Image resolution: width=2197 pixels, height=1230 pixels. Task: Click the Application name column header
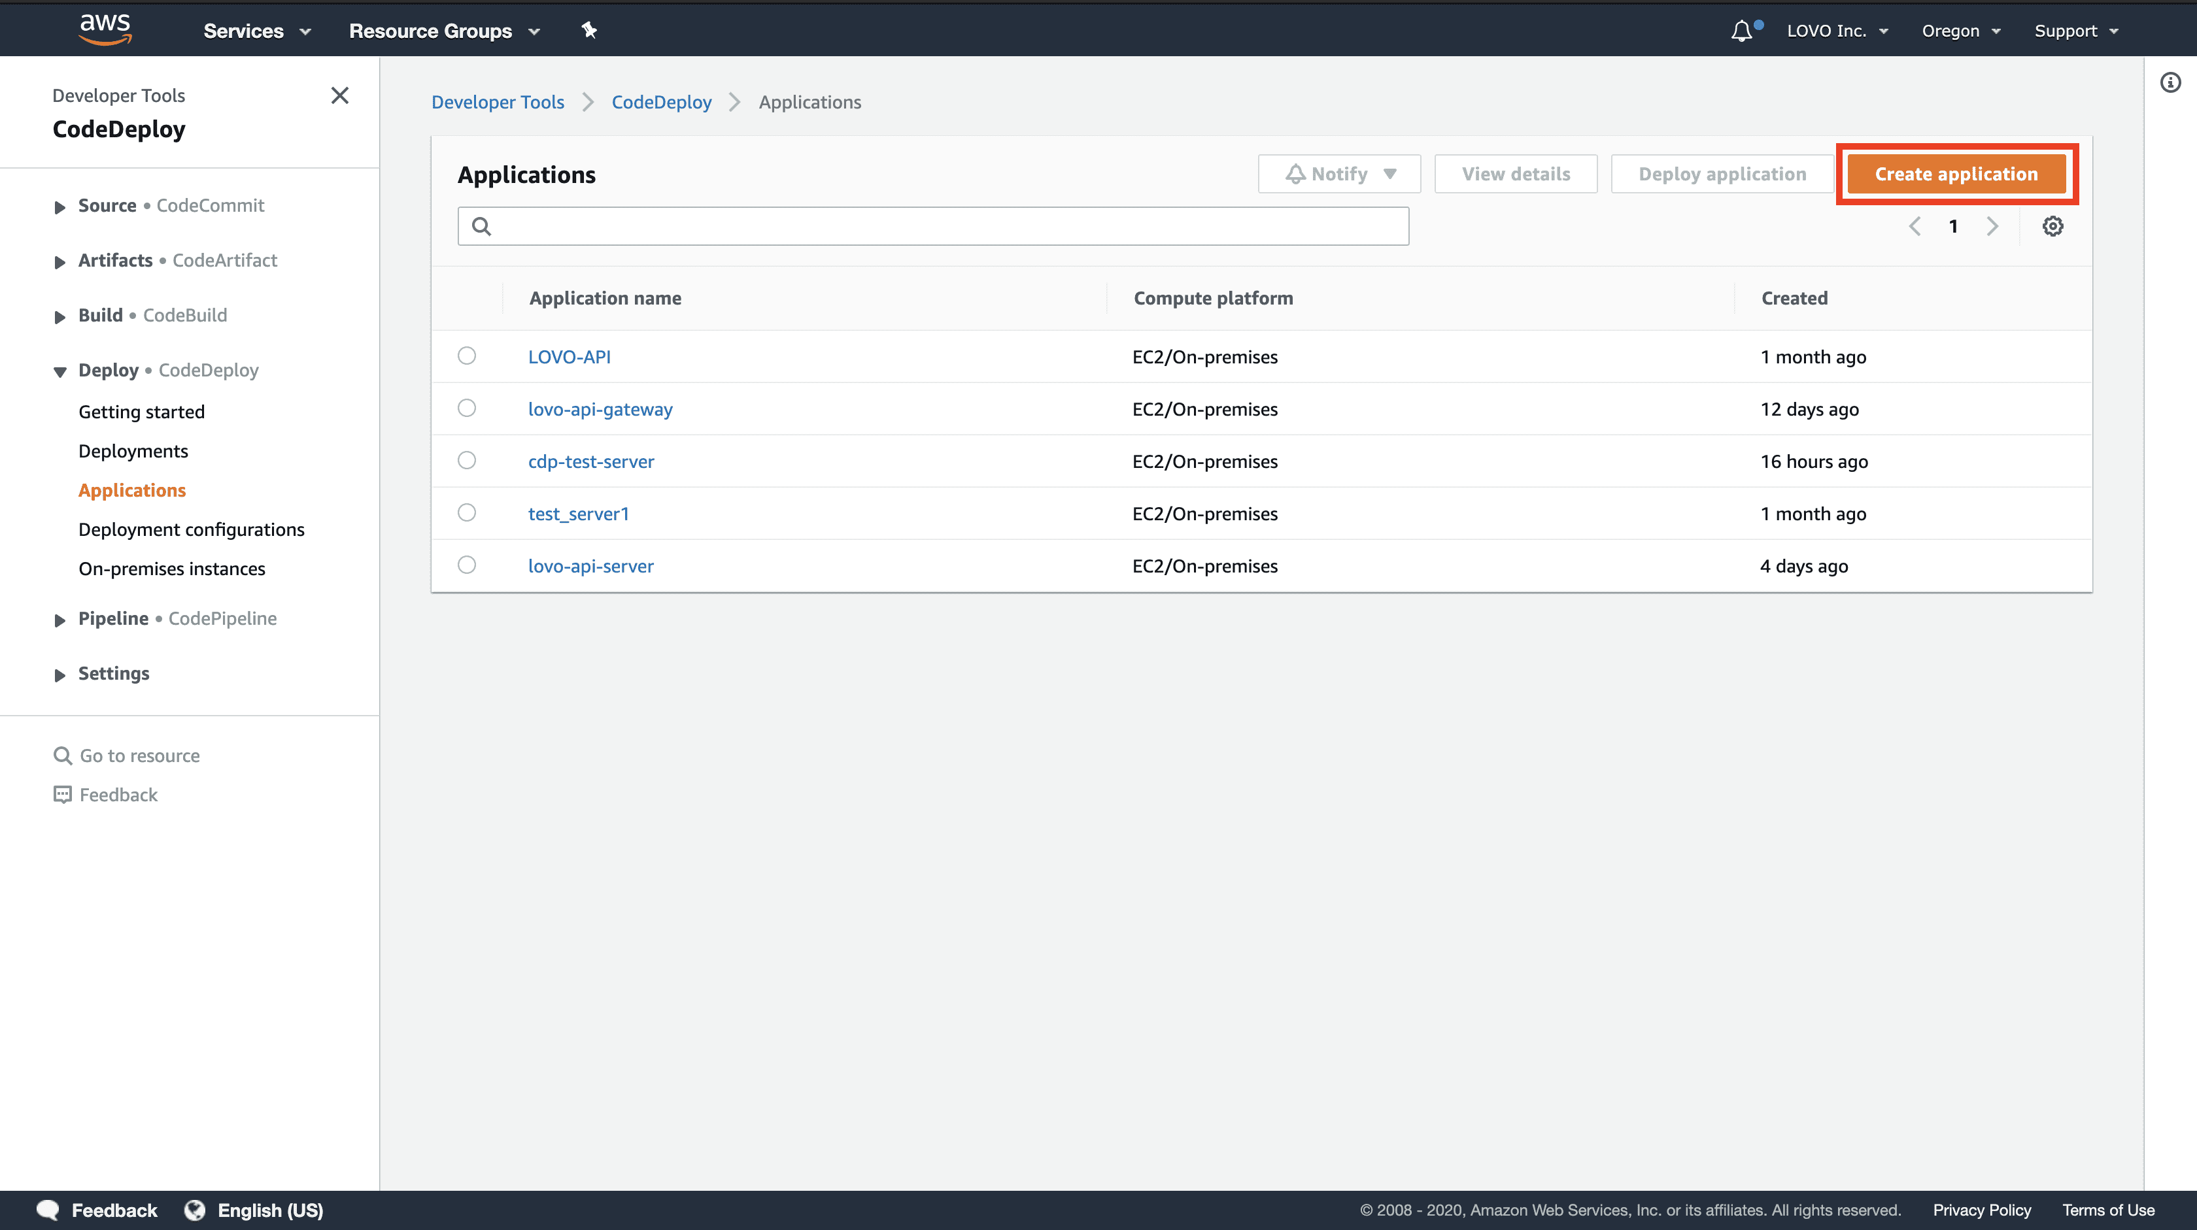605,298
